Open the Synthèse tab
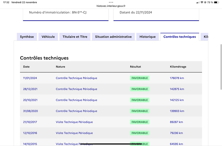 27,37
